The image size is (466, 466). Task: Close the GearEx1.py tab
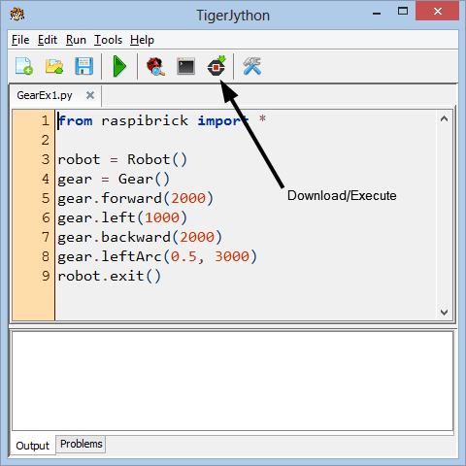90,95
